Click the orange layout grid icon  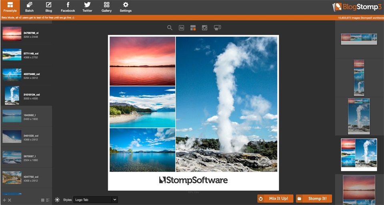click(x=193, y=28)
